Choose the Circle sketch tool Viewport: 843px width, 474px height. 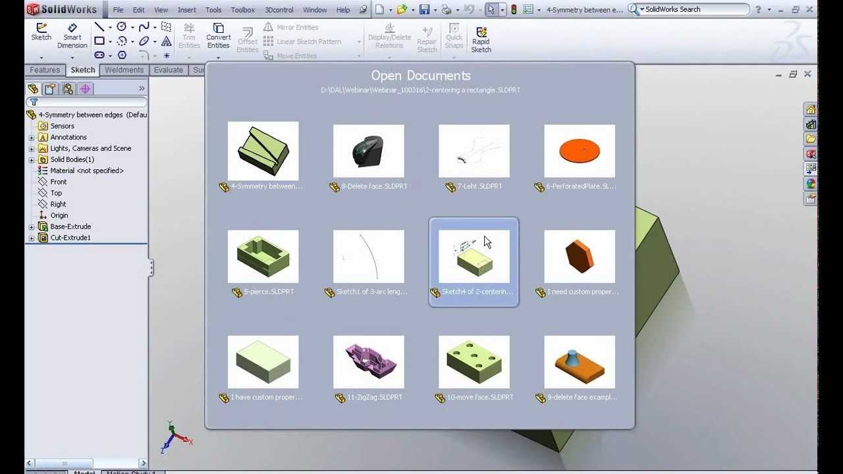pos(122,27)
